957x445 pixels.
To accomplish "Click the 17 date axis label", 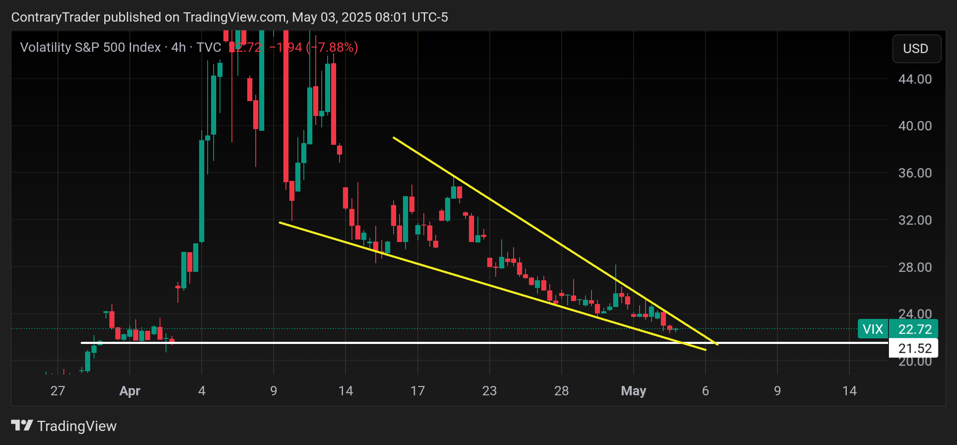I will pos(417,391).
